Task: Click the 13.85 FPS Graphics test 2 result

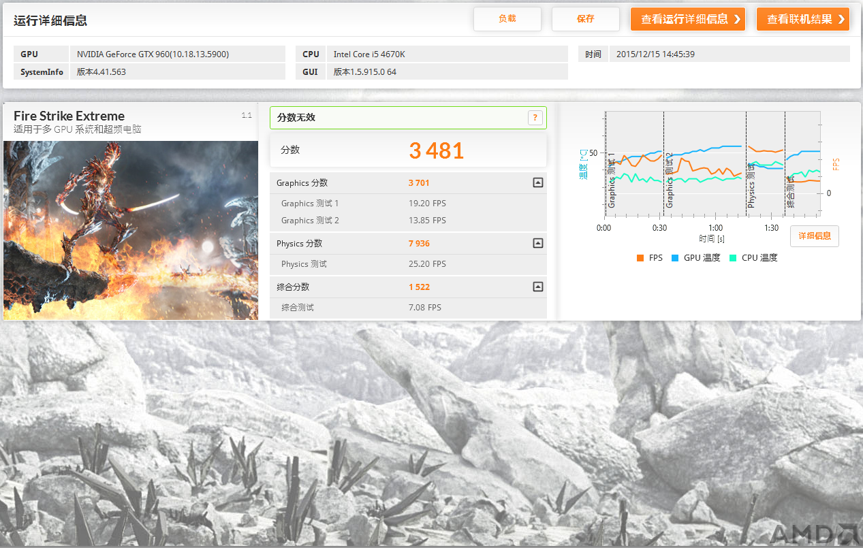Action: pyautogui.click(x=427, y=220)
